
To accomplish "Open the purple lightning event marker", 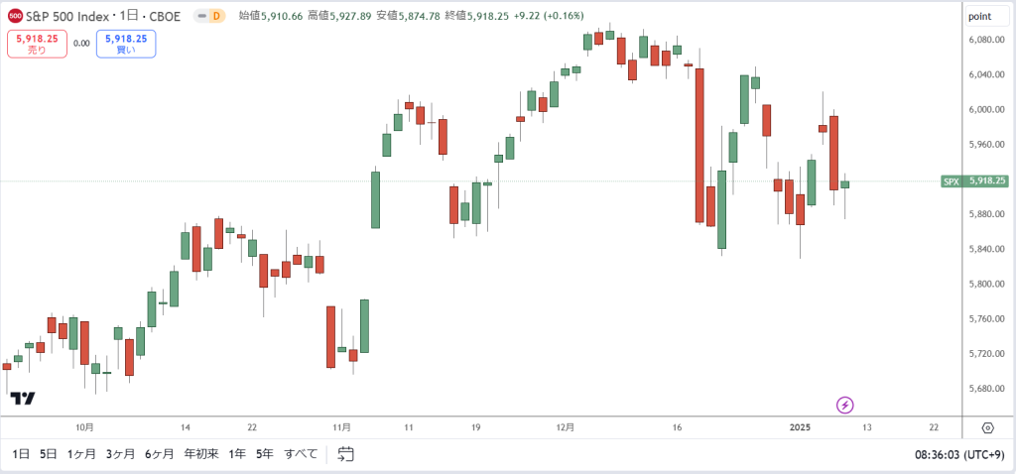I will coord(845,406).
